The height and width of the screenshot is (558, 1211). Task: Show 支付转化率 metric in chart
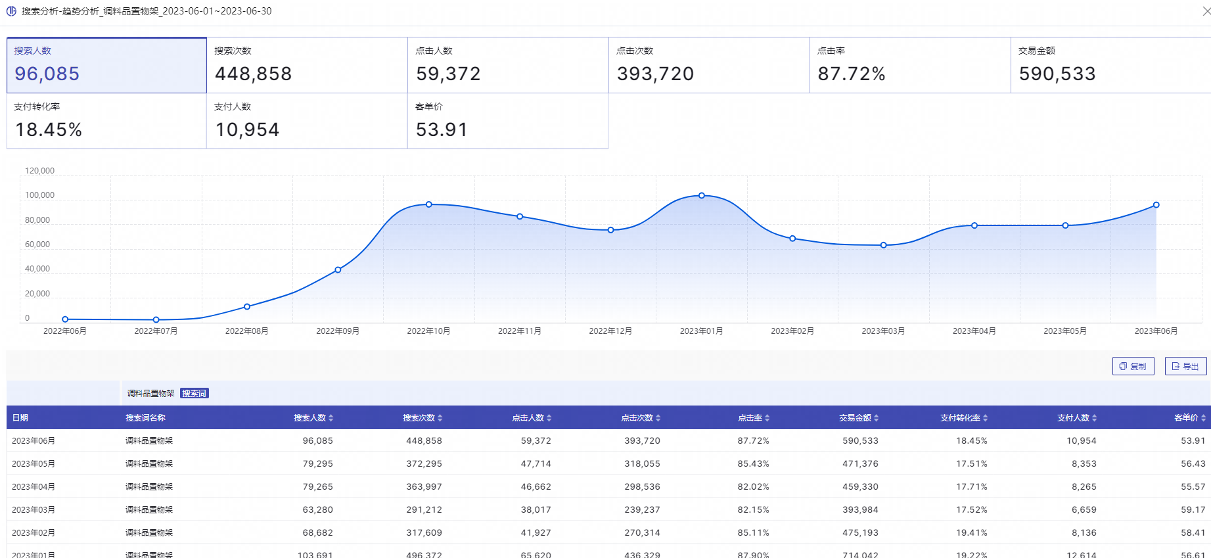106,121
